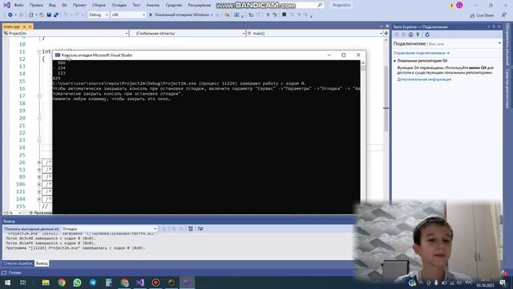
Task: Close the main.cpp tab
Action: click(x=30, y=26)
